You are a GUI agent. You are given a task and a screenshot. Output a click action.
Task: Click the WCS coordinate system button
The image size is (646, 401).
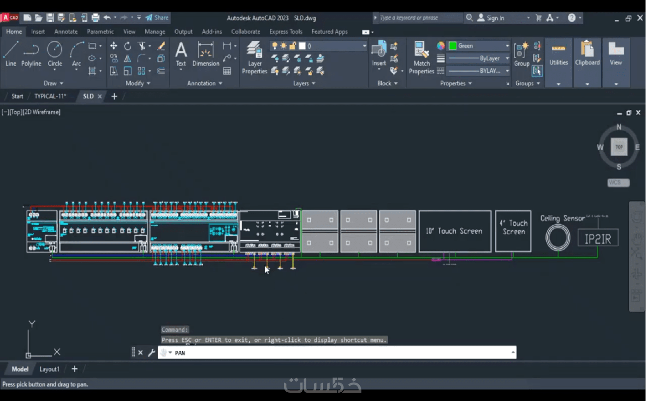618,182
